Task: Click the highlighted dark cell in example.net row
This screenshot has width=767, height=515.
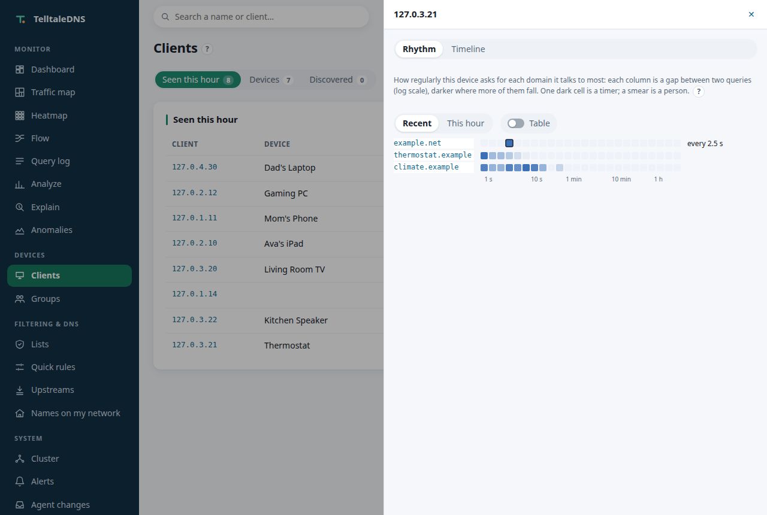Action: (509, 143)
